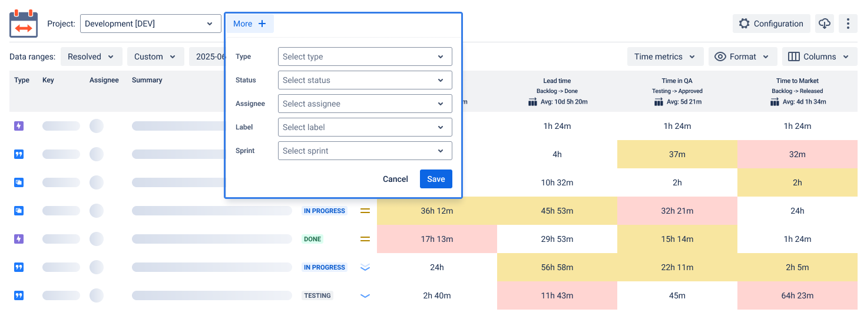Click the 45h 53m lead time cell
This screenshot has width=867, height=319.
pyautogui.click(x=557, y=211)
